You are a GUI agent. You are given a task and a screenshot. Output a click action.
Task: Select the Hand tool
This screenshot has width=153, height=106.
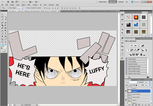click(x=2, y=42)
